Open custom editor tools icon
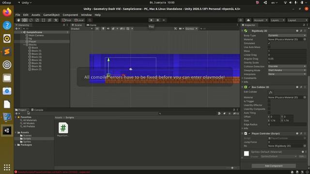The width and height of the screenshot is (310, 174). point(56,20)
